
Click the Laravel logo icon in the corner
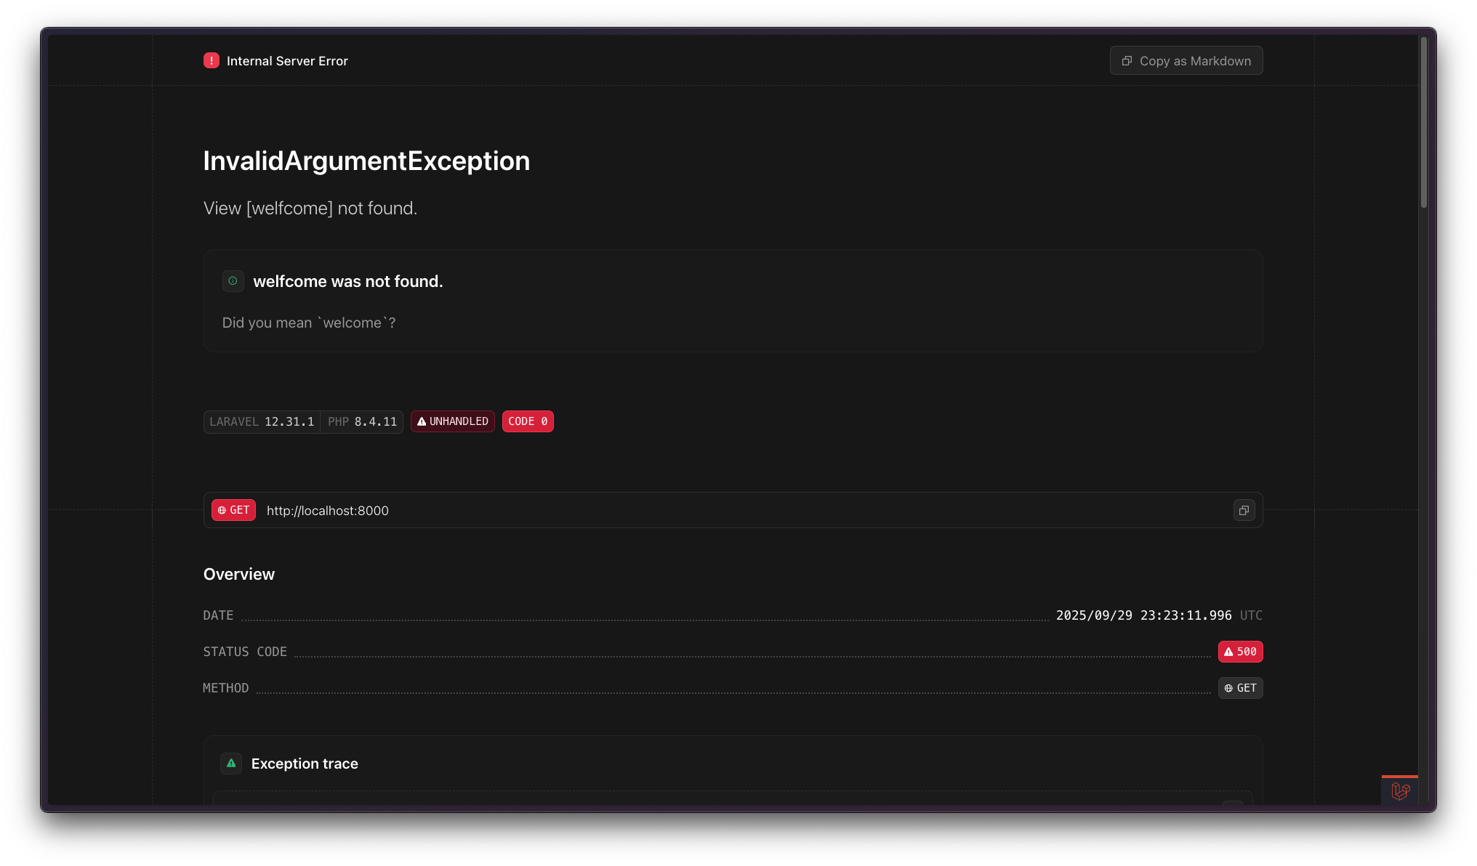[x=1400, y=790]
